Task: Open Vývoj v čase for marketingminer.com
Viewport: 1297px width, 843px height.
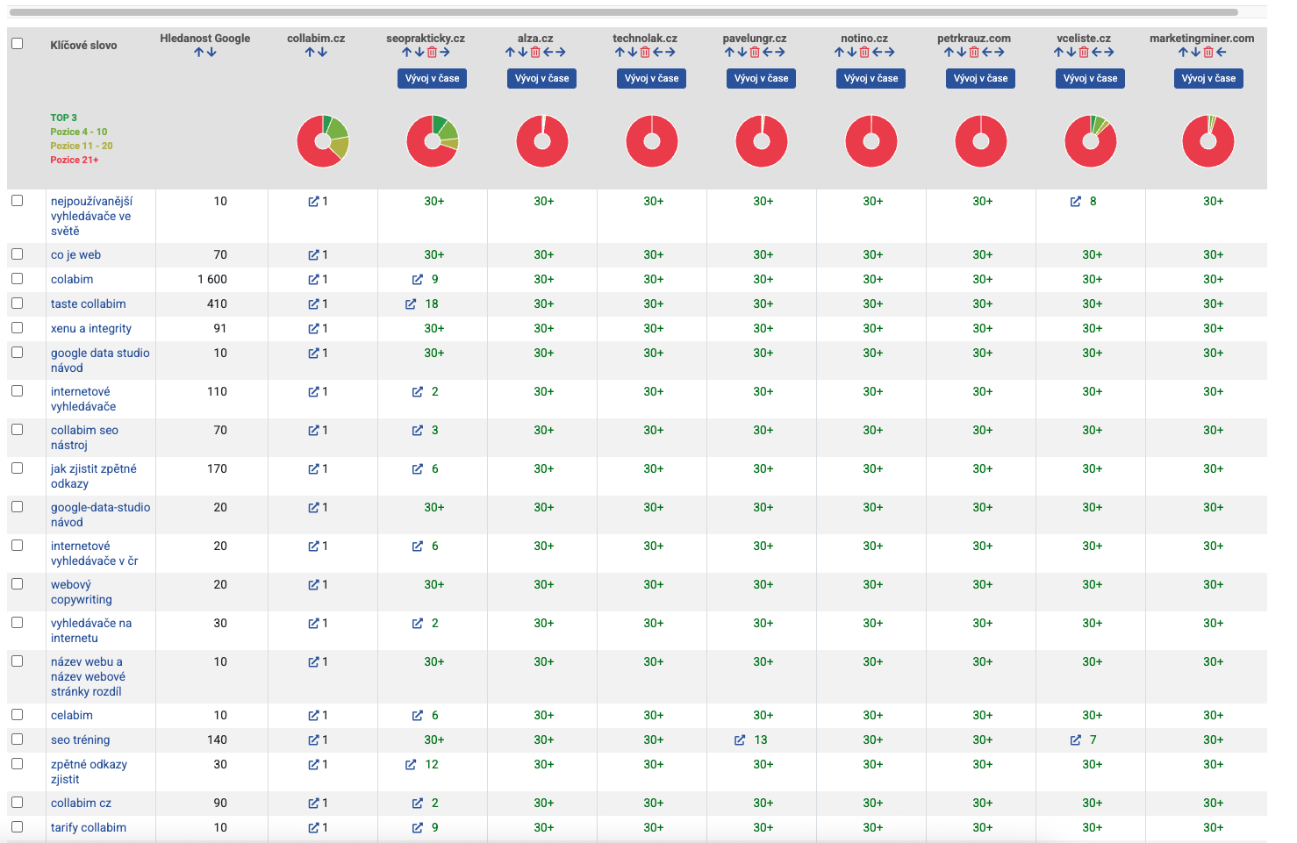Action: tap(1208, 78)
